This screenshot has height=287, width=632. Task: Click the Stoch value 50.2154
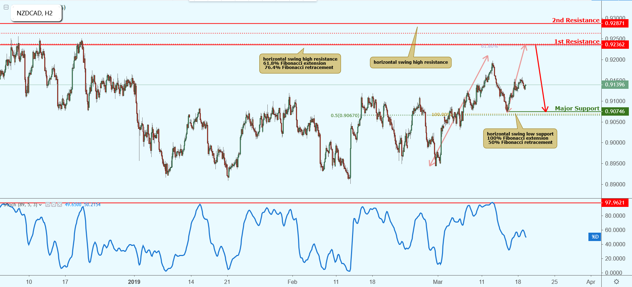tap(92, 205)
